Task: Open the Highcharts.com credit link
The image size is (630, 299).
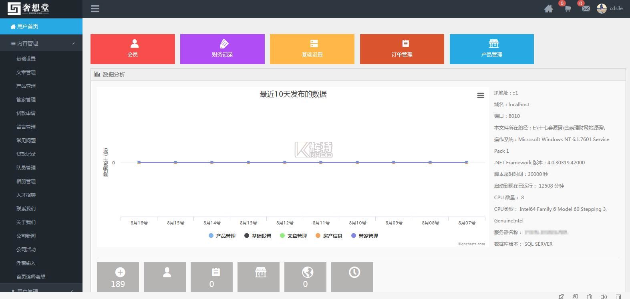Action: (x=471, y=244)
